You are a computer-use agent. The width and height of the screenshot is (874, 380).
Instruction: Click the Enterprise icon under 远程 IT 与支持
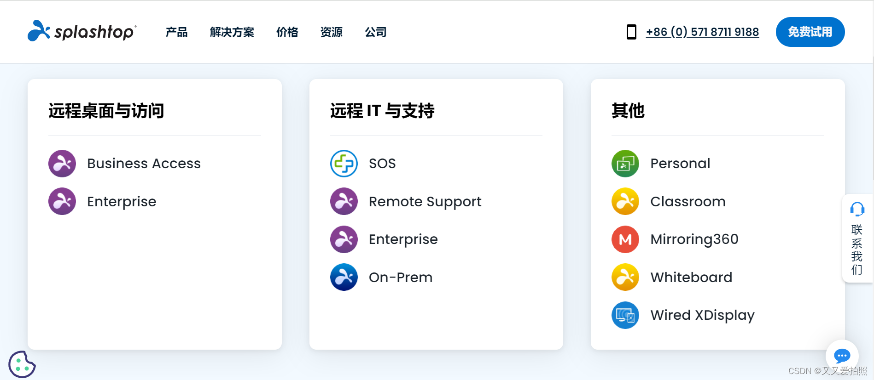344,239
